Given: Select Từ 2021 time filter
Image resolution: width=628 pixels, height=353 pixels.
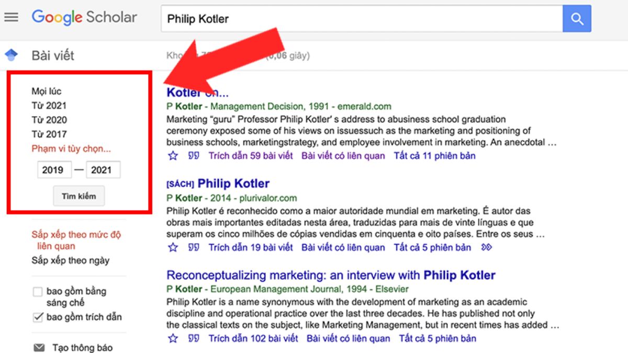Looking at the screenshot, I should pyautogui.click(x=49, y=106).
